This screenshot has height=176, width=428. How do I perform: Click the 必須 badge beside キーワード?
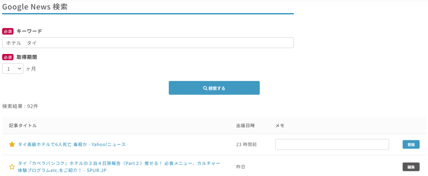(8, 31)
